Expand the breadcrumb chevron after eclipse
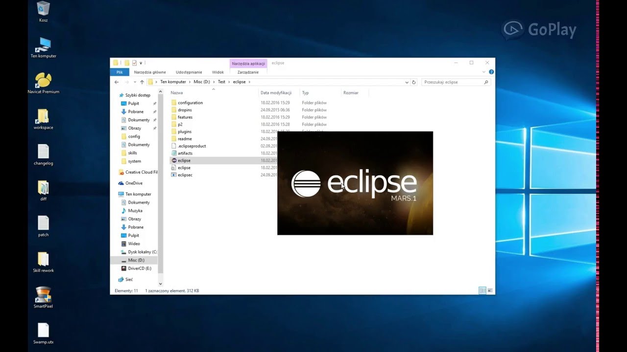 tap(249, 82)
